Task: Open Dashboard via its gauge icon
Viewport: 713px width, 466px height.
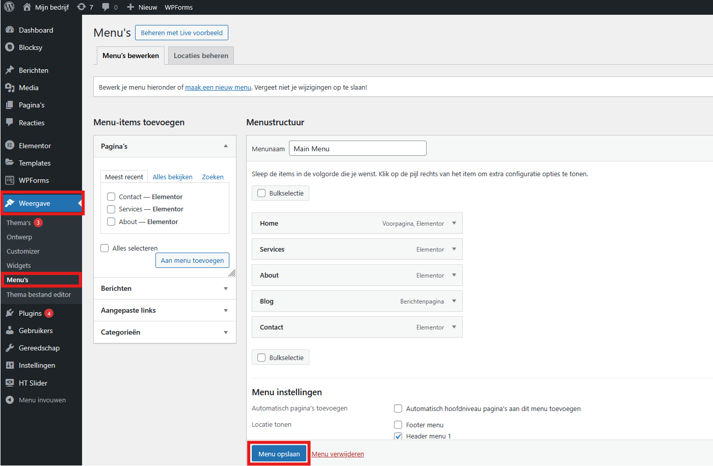Action: pyautogui.click(x=10, y=30)
